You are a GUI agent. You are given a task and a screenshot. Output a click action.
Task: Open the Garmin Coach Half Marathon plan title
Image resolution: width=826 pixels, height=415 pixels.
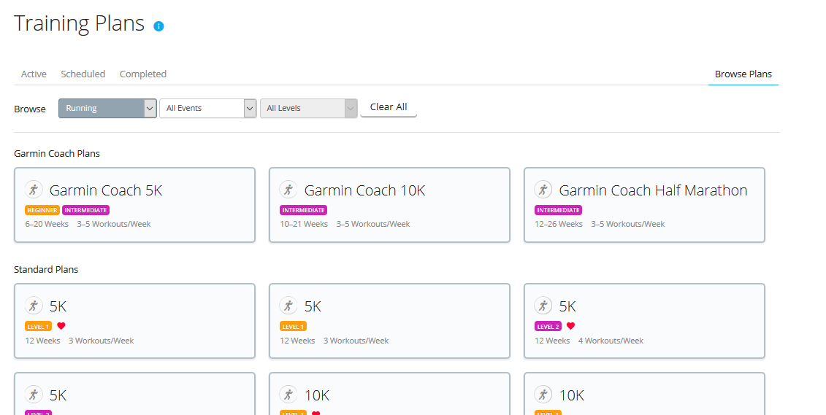[x=653, y=190]
